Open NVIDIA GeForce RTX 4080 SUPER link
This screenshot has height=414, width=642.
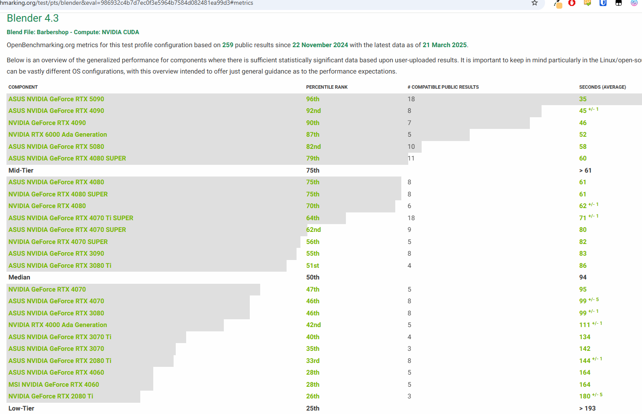58,194
